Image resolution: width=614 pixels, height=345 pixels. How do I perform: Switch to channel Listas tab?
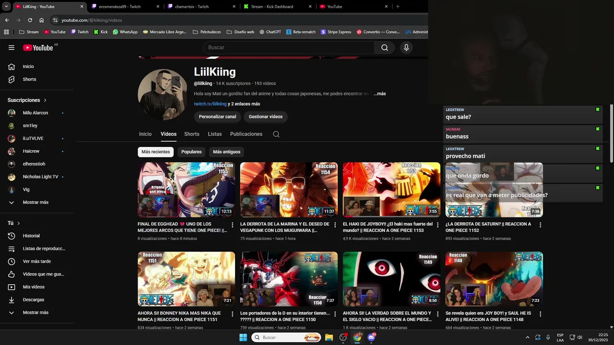[215, 134]
